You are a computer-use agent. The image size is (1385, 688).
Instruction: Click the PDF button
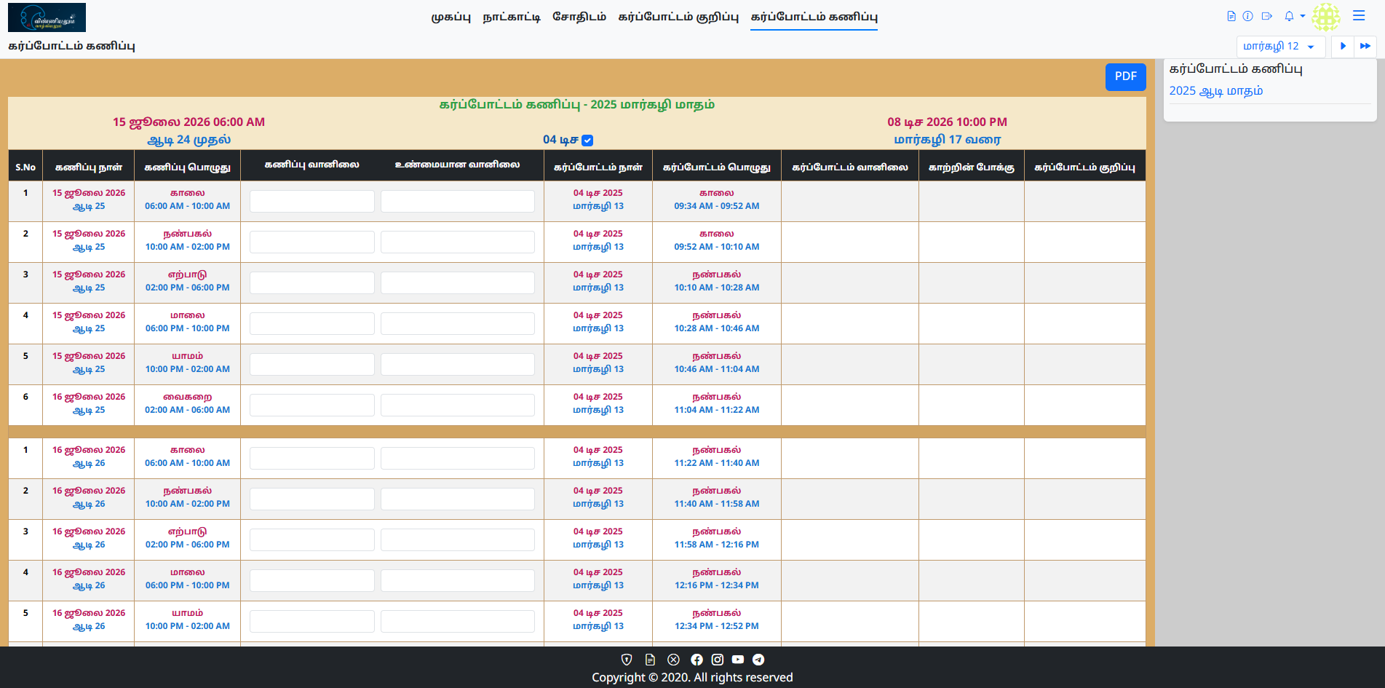(1125, 76)
